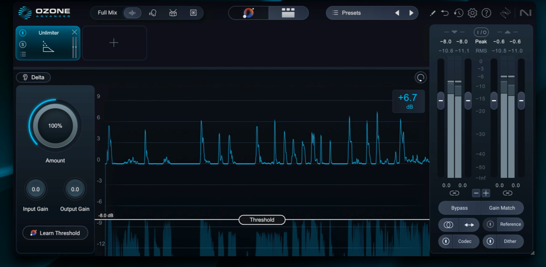Click the Learn Threshold button
This screenshot has width=546, height=267.
(55, 233)
